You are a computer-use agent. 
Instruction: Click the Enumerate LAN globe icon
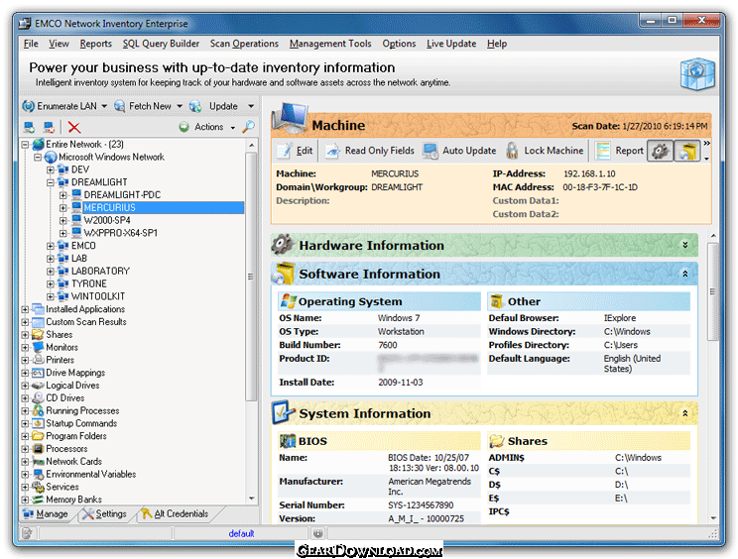click(28, 106)
